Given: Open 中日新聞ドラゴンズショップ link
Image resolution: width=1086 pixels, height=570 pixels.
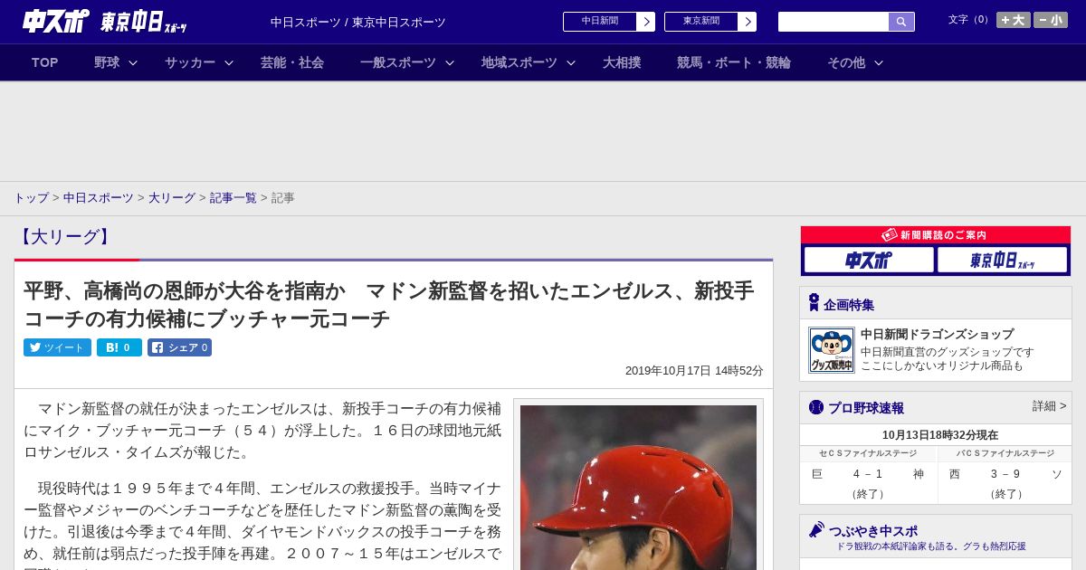Looking at the screenshot, I should click(937, 334).
